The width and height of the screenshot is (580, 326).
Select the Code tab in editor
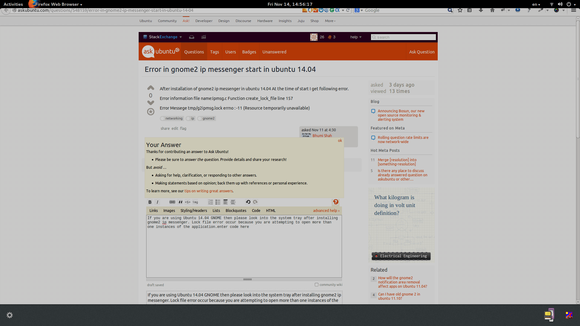pos(255,210)
